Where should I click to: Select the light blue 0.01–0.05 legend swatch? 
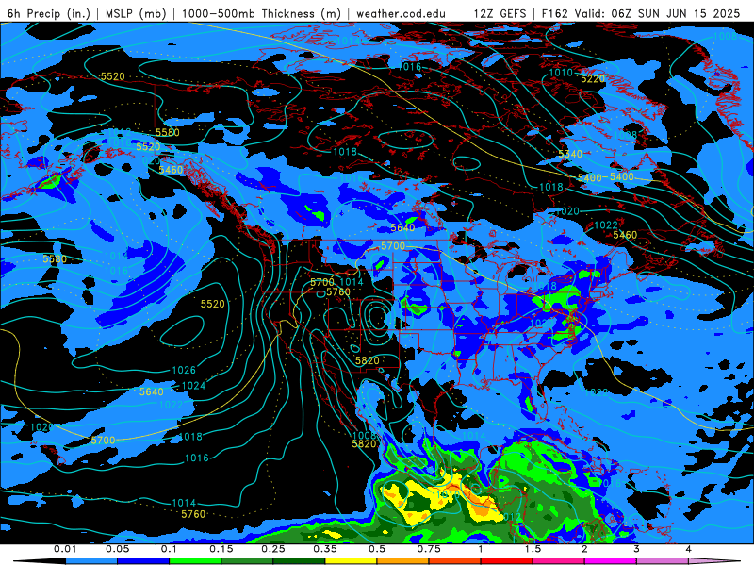point(91,561)
